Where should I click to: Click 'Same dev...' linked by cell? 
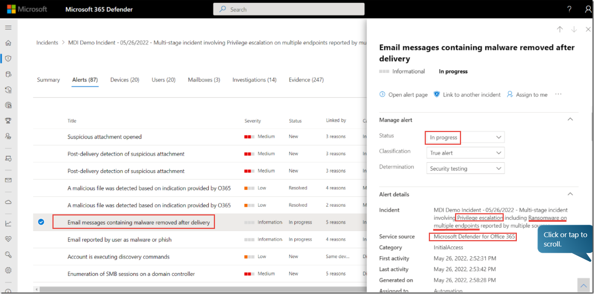(x=337, y=257)
